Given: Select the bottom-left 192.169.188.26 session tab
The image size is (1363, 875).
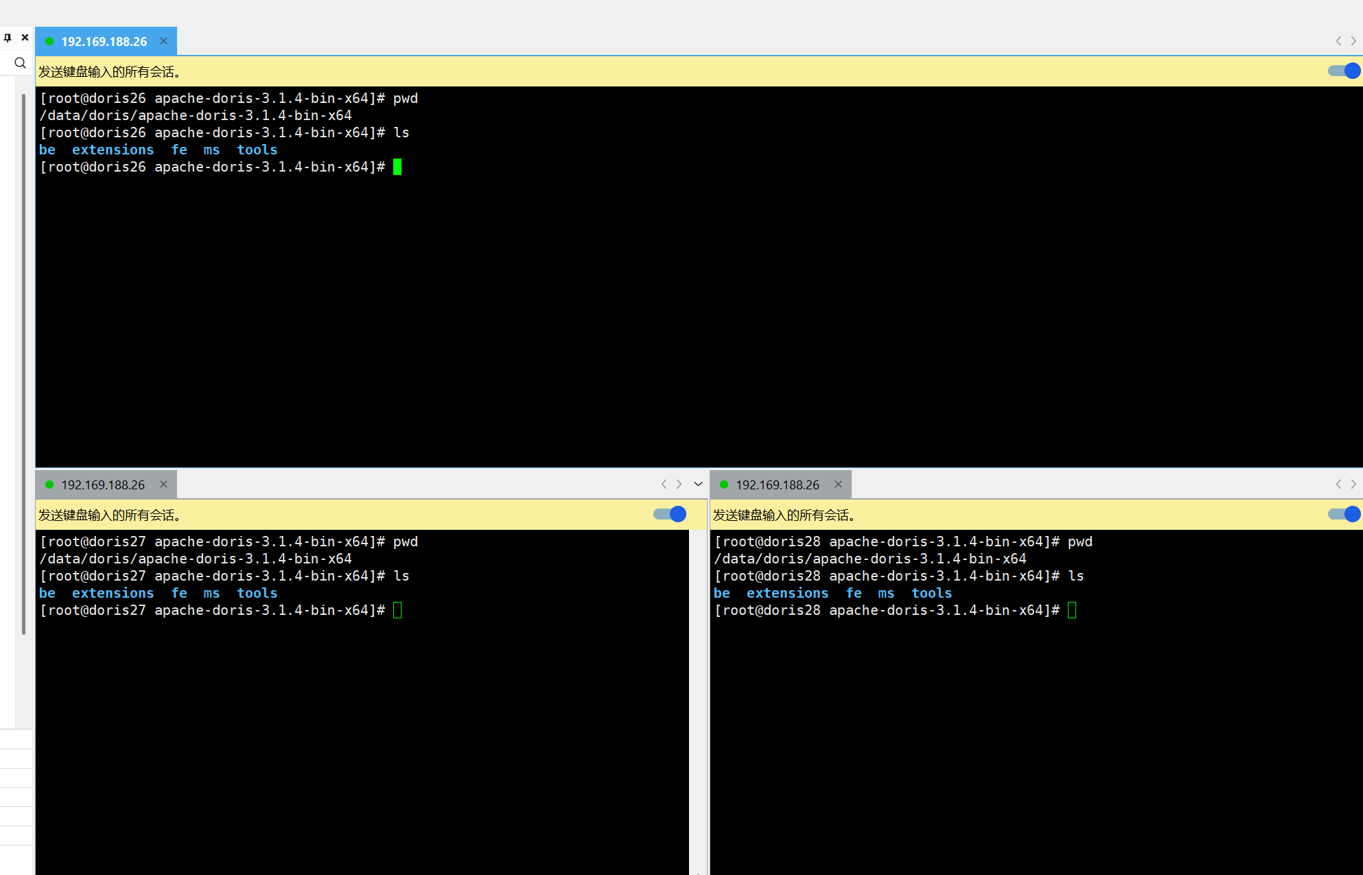Looking at the screenshot, I should point(103,485).
